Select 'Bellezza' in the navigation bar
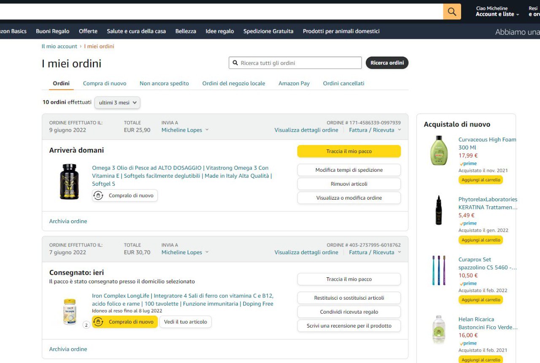The width and height of the screenshot is (540, 363). click(186, 31)
